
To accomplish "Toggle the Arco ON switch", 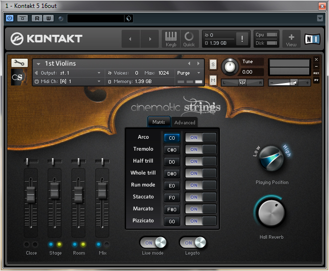I will 201,138.
